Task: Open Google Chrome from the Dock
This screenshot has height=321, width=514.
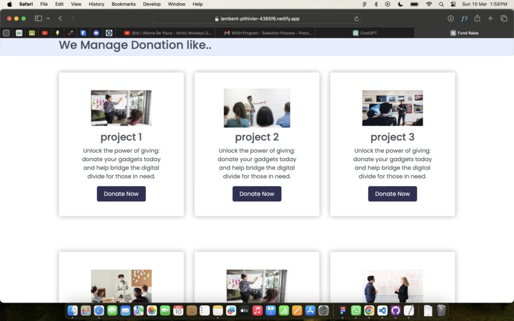Action: pos(369,310)
